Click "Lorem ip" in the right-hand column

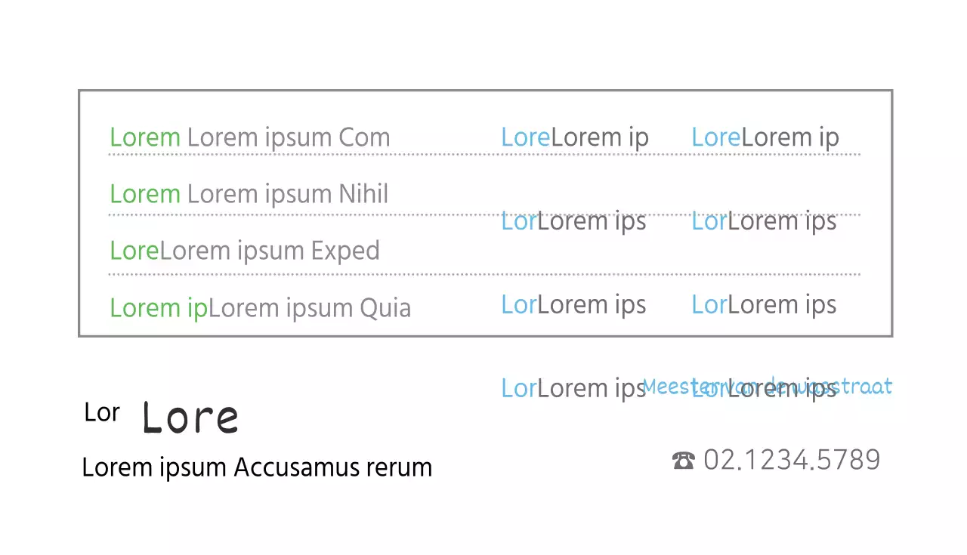[x=790, y=137]
